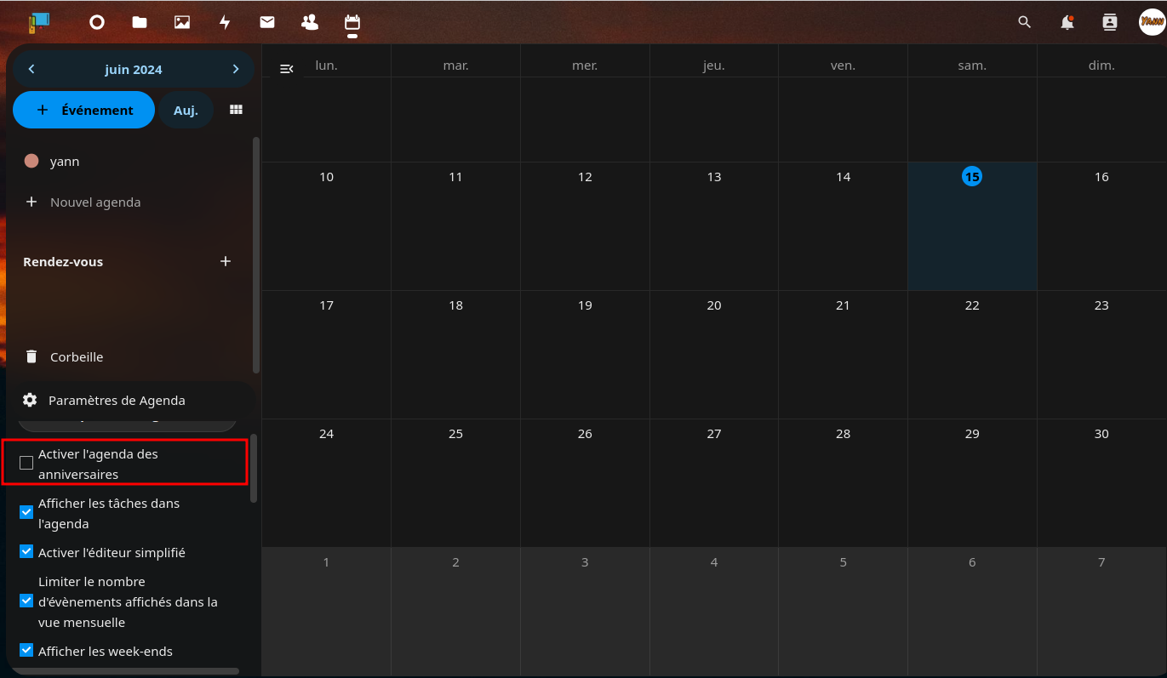Collapse the sidebar navigation toggle
This screenshot has width=1167, height=678.
tap(287, 69)
